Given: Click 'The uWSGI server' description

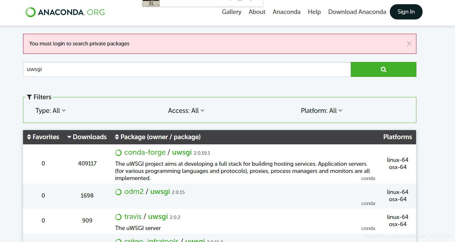Looking at the screenshot, I should coord(138,228).
